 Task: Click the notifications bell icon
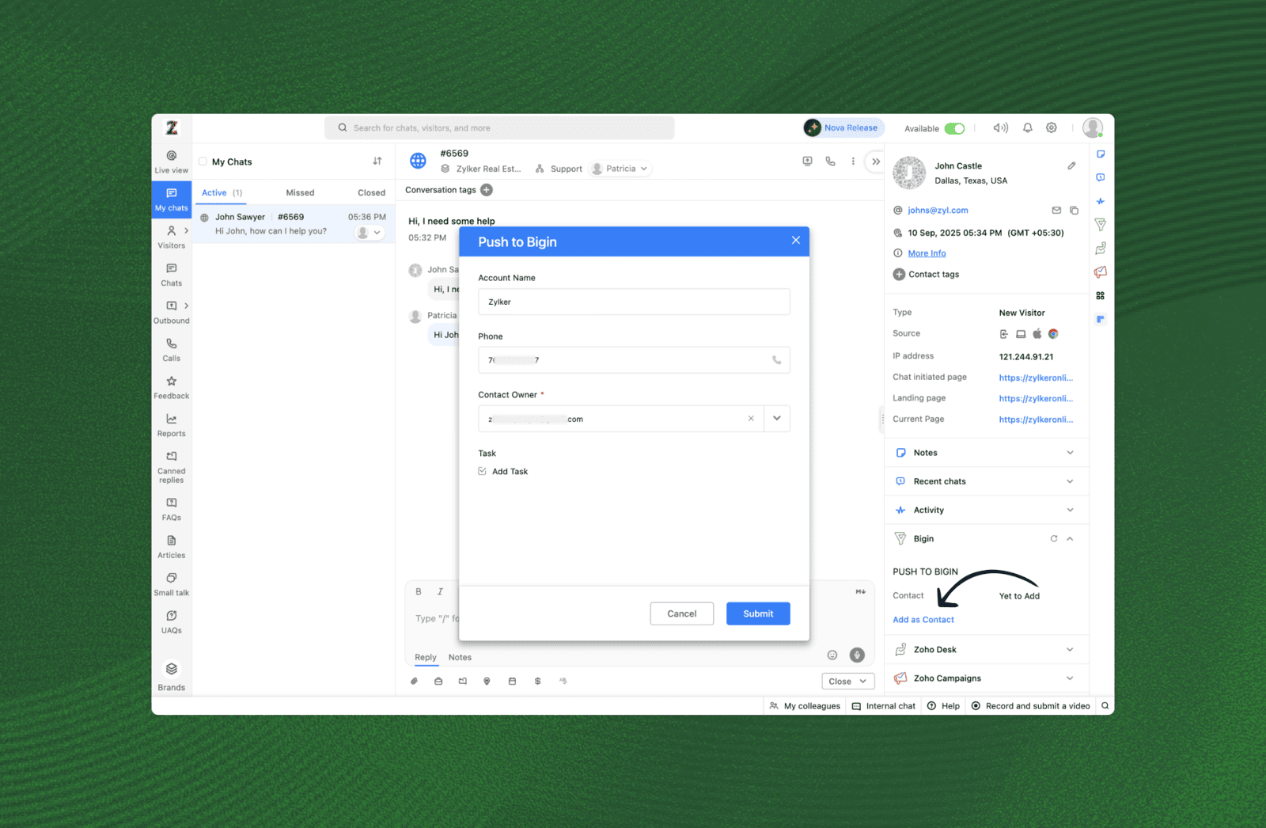[1027, 128]
